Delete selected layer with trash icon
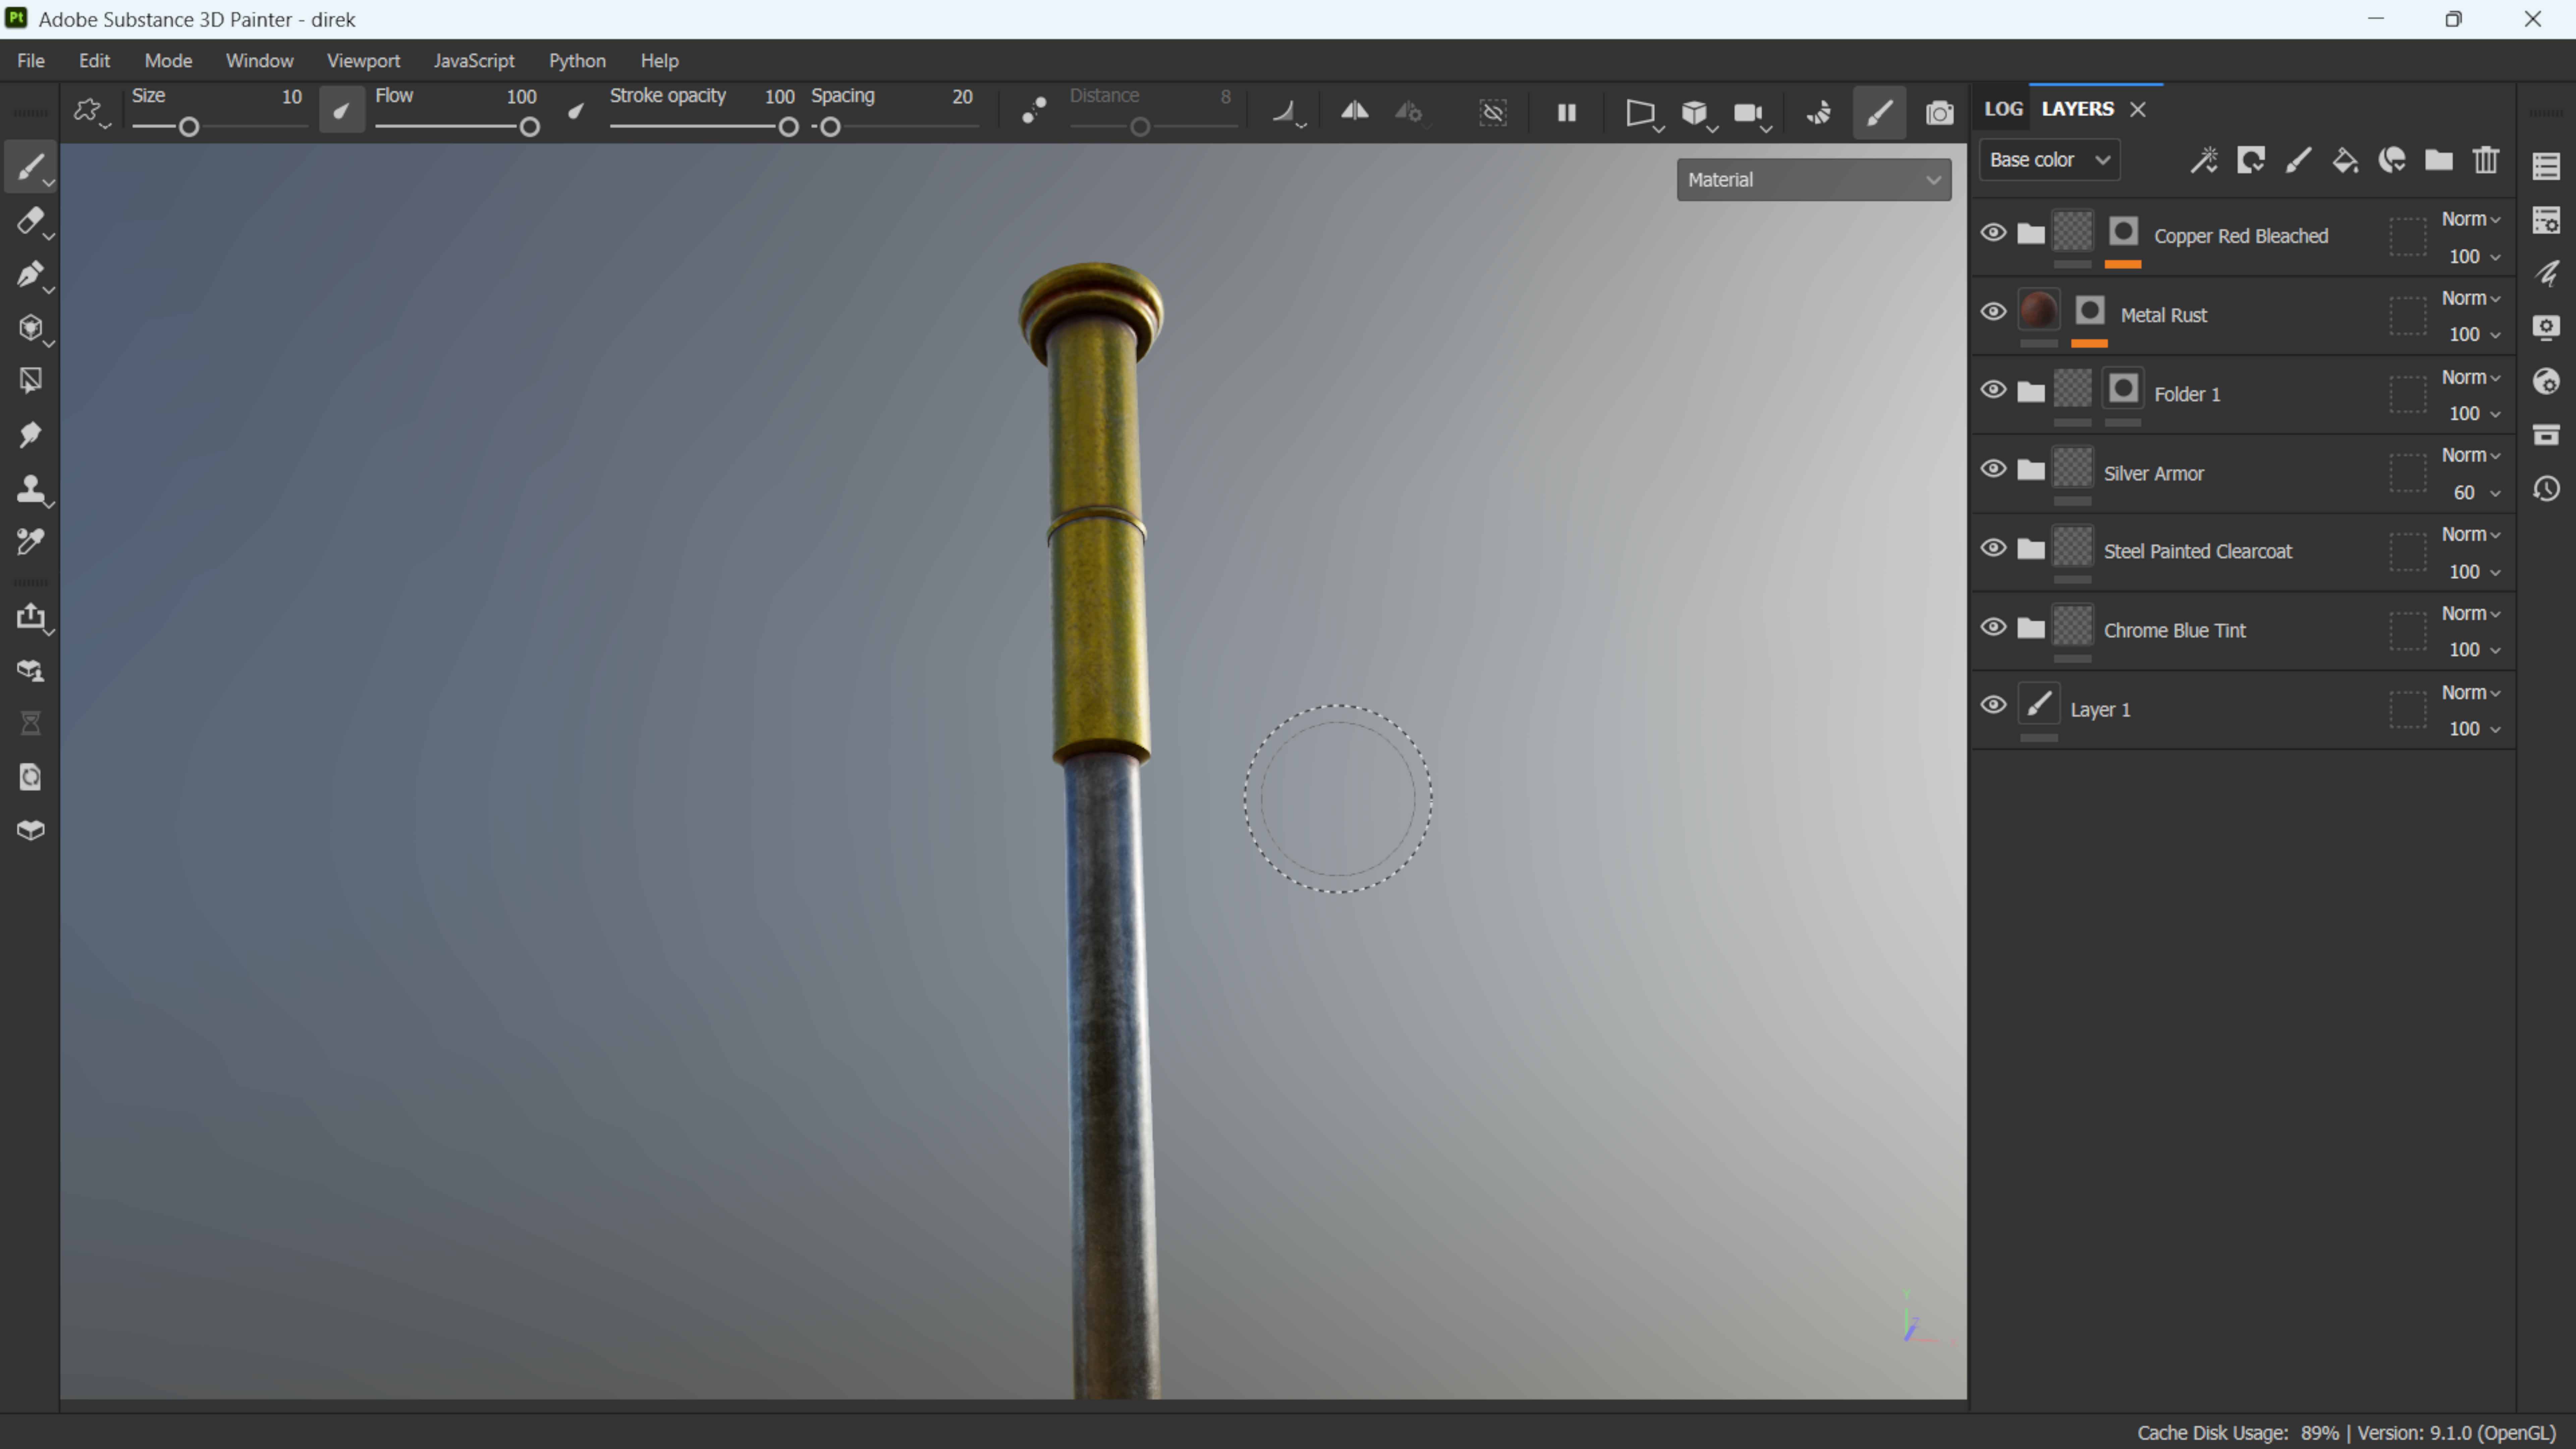This screenshot has width=2576, height=1449. pyautogui.click(x=2486, y=160)
